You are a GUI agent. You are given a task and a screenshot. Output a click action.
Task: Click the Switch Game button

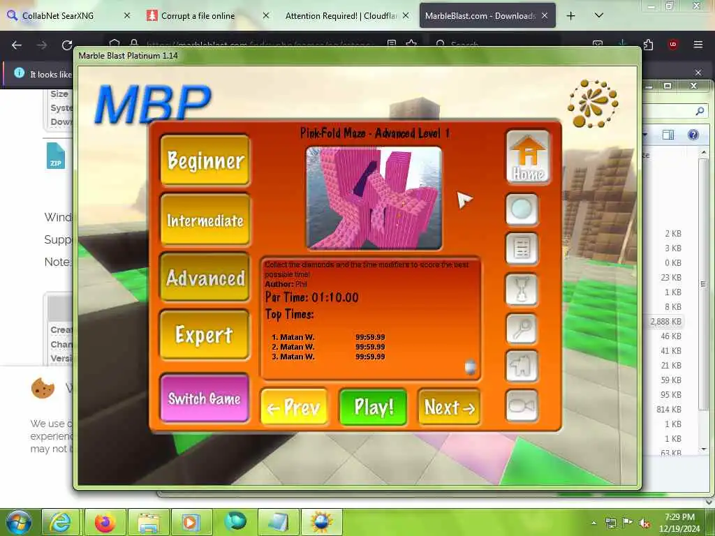[205, 399]
